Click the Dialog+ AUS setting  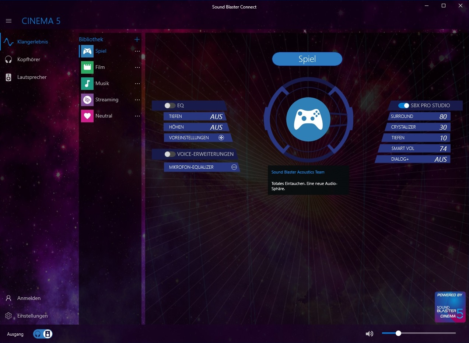tap(413, 159)
